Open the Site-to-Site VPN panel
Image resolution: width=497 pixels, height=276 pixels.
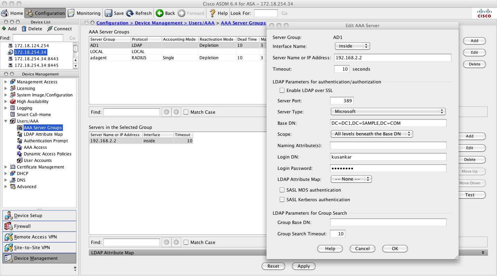click(x=39, y=248)
